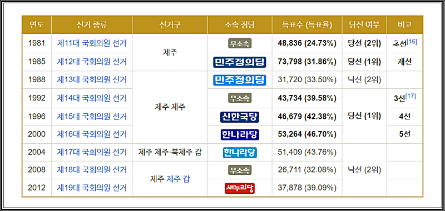Click the 선거구 column header
Viewport: 445px width, 211px height.
click(170, 25)
